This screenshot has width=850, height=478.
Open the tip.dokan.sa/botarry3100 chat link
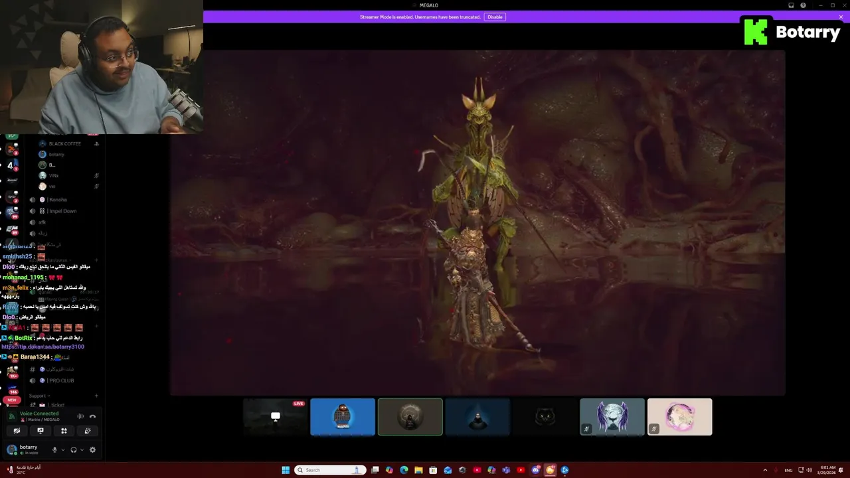pos(42,347)
